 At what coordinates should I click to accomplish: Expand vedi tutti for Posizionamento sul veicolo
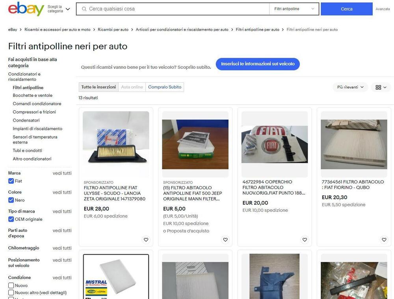click(62, 260)
